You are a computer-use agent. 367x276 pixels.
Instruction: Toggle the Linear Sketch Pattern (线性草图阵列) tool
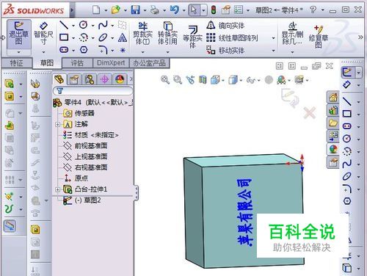click(232, 38)
